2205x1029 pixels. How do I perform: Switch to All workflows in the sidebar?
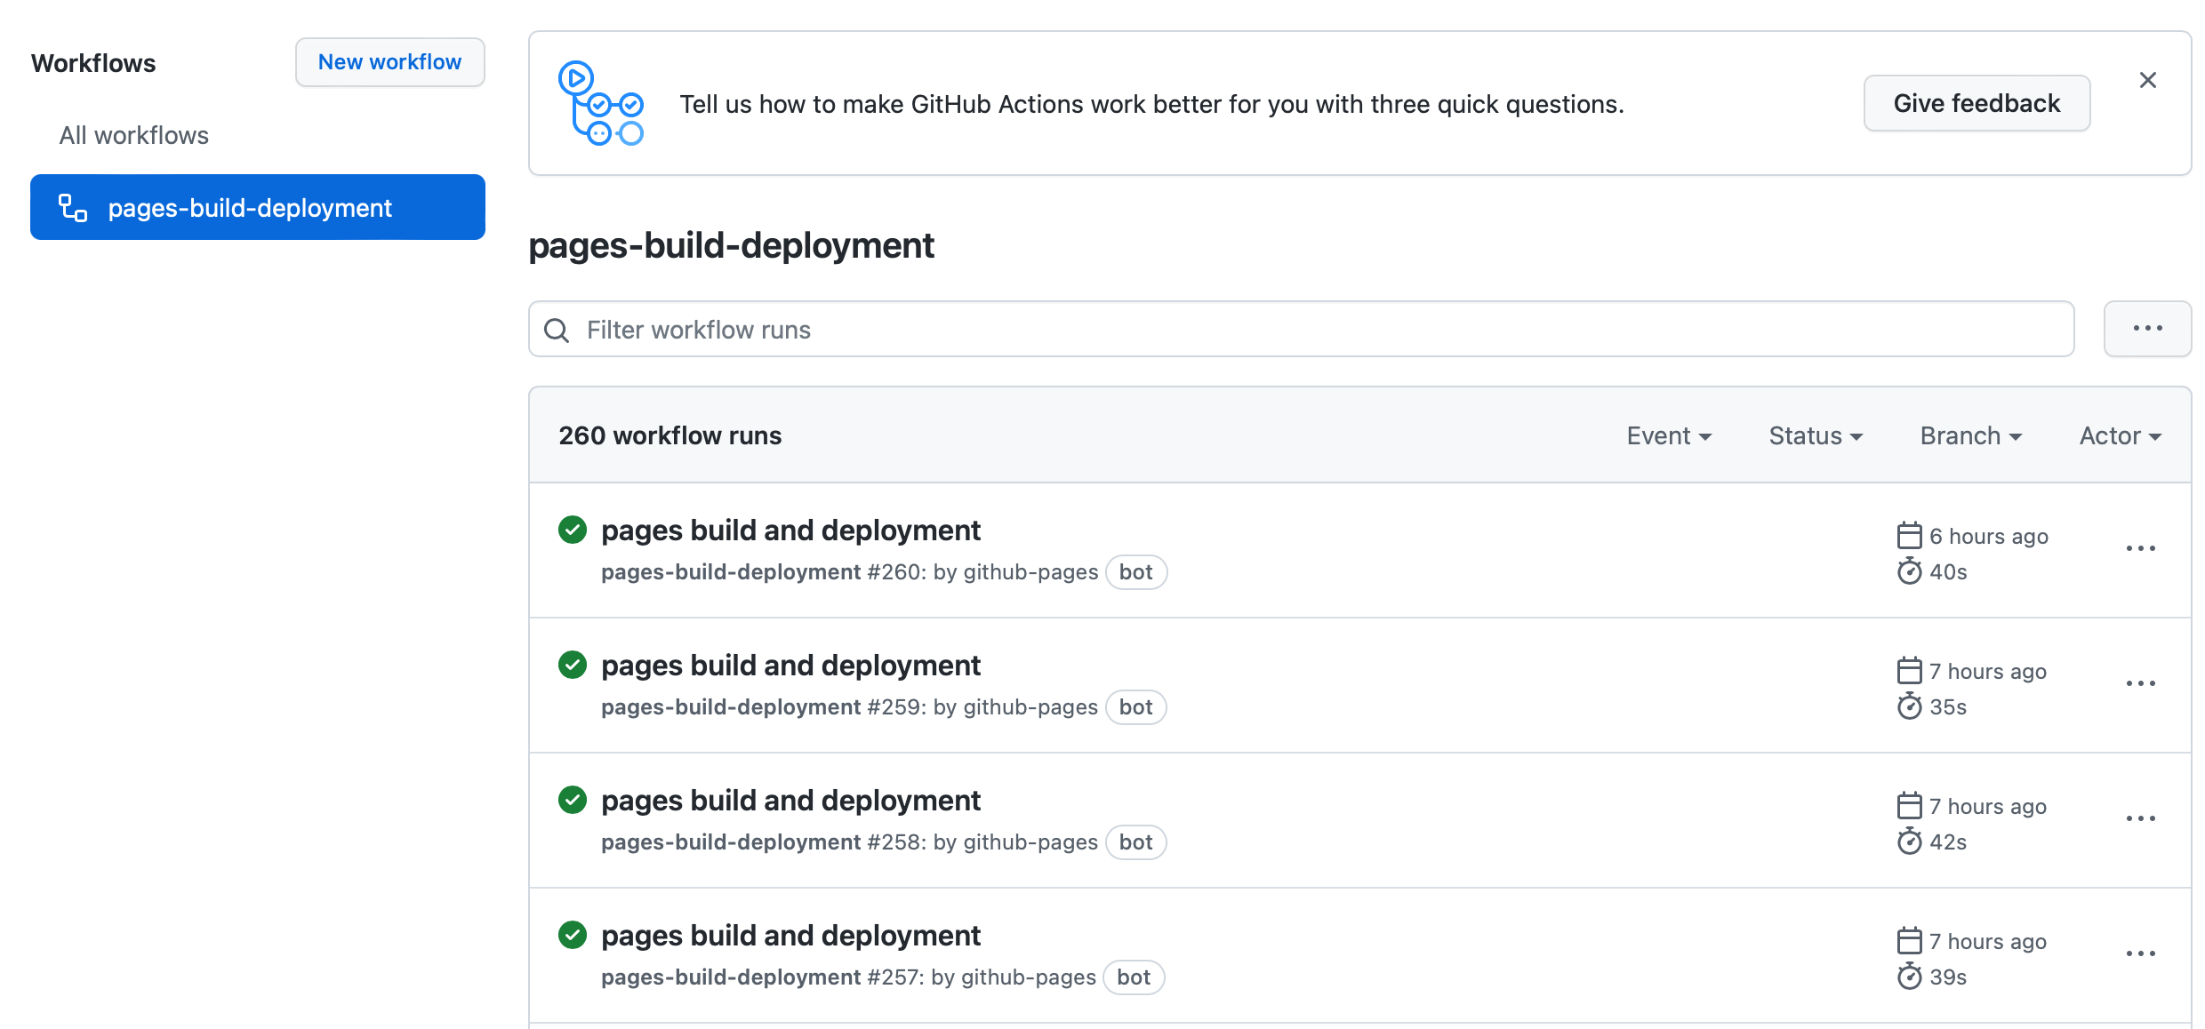(x=133, y=135)
